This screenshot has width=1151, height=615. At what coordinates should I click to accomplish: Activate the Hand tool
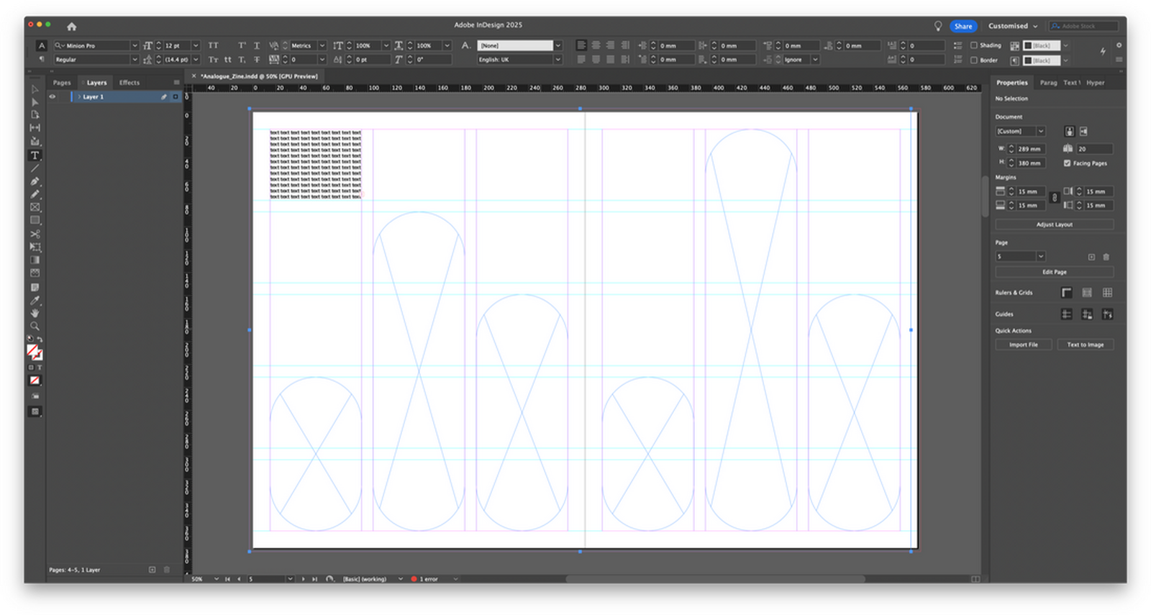click(35, 313)
